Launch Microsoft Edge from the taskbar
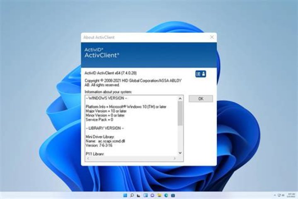 [166, 195]
